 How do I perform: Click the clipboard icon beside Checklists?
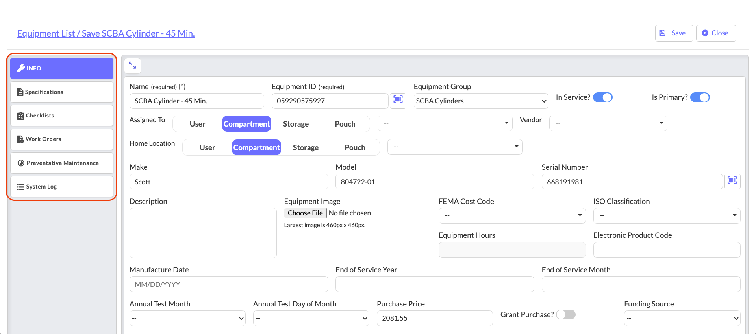tap(20, 116)
